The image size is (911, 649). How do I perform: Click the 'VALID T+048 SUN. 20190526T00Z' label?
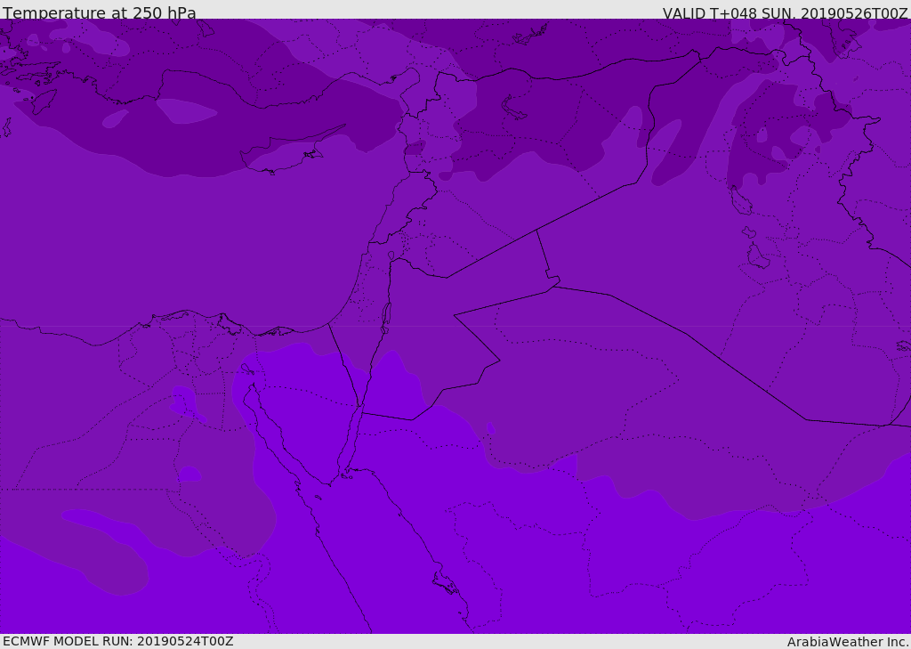[x=785, y=13]
